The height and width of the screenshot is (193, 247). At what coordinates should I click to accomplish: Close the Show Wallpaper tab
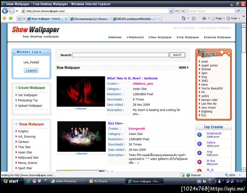(x=66, y=19)
